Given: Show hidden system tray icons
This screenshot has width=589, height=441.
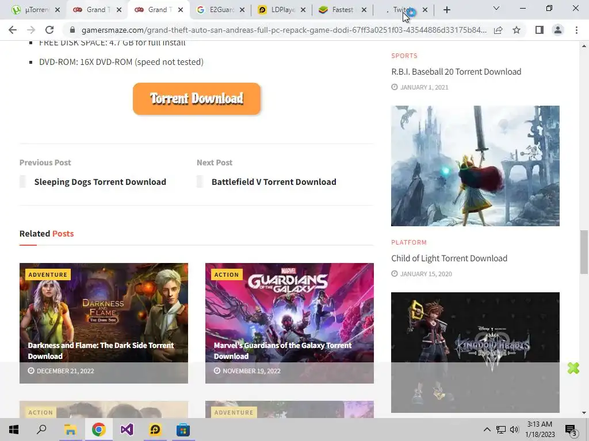Looking at the screenshot, I should tap(487, 430).
